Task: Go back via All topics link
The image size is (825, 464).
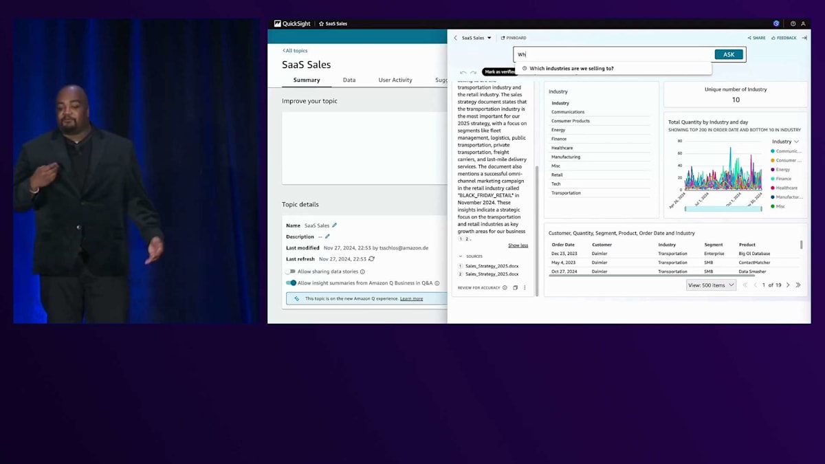Action: [x=295, y=51]
